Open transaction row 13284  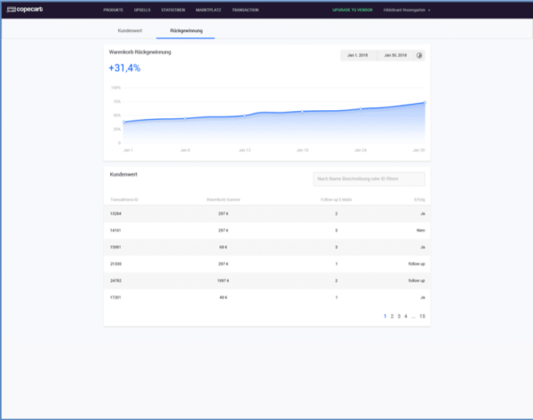coord(115,214)
